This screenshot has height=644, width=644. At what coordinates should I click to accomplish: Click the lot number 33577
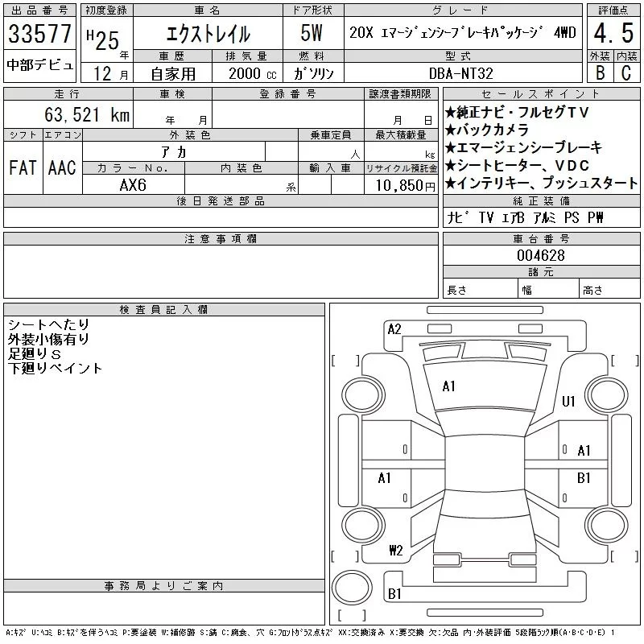(40, 35)
